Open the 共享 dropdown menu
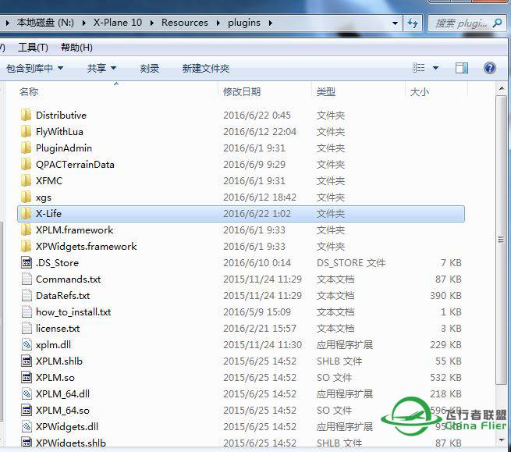This screenshot has width=511, height=452. click(x=101, y=68)
